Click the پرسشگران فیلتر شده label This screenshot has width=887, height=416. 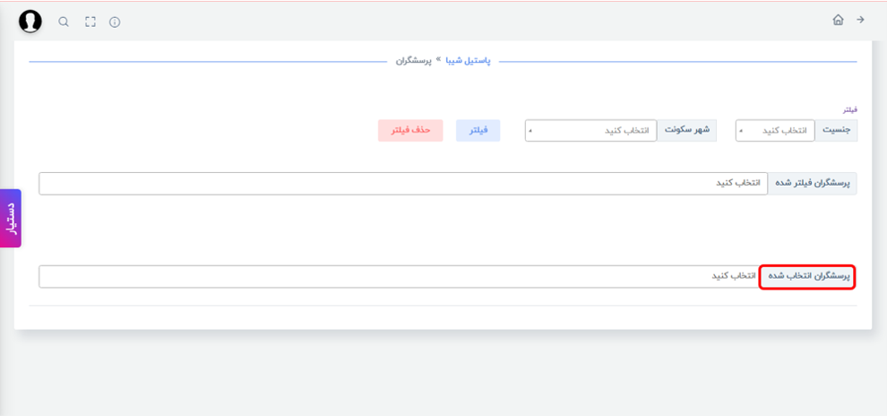coord(813,184)
